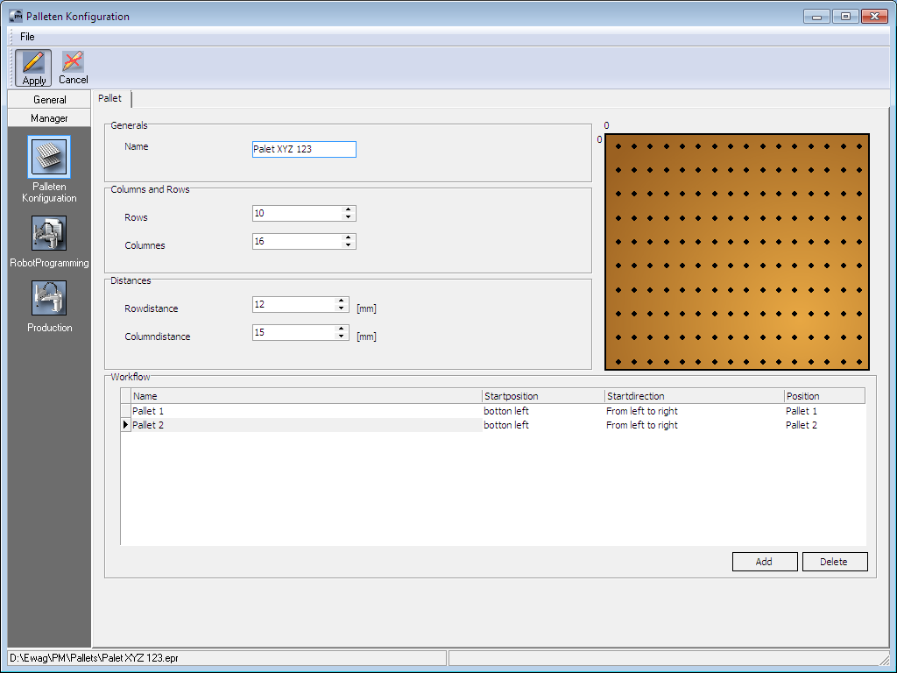The image size is (897, 673).
Task: Click the current-row arrow beside Pallet 2
Action: 126,425
